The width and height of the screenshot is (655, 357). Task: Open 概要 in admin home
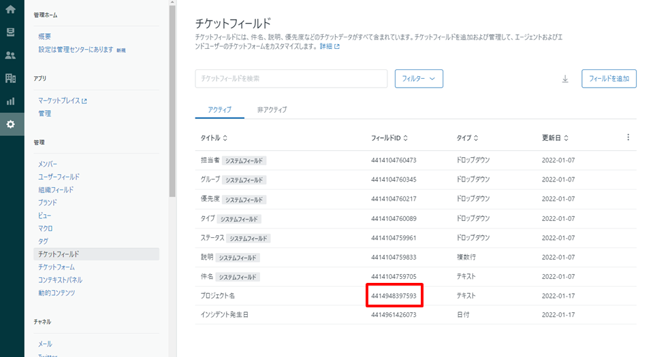[x=45, y=36]
